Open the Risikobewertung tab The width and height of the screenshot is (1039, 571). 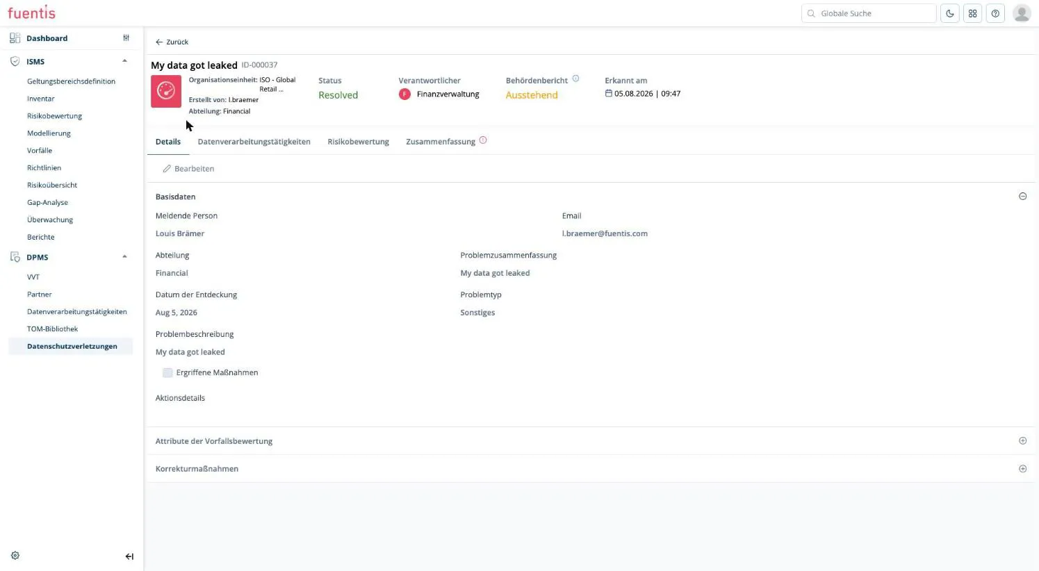[358, 142]
